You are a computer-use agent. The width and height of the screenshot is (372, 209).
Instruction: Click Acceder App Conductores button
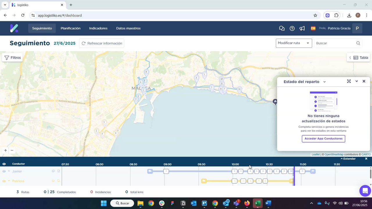[x=323, y=139]
